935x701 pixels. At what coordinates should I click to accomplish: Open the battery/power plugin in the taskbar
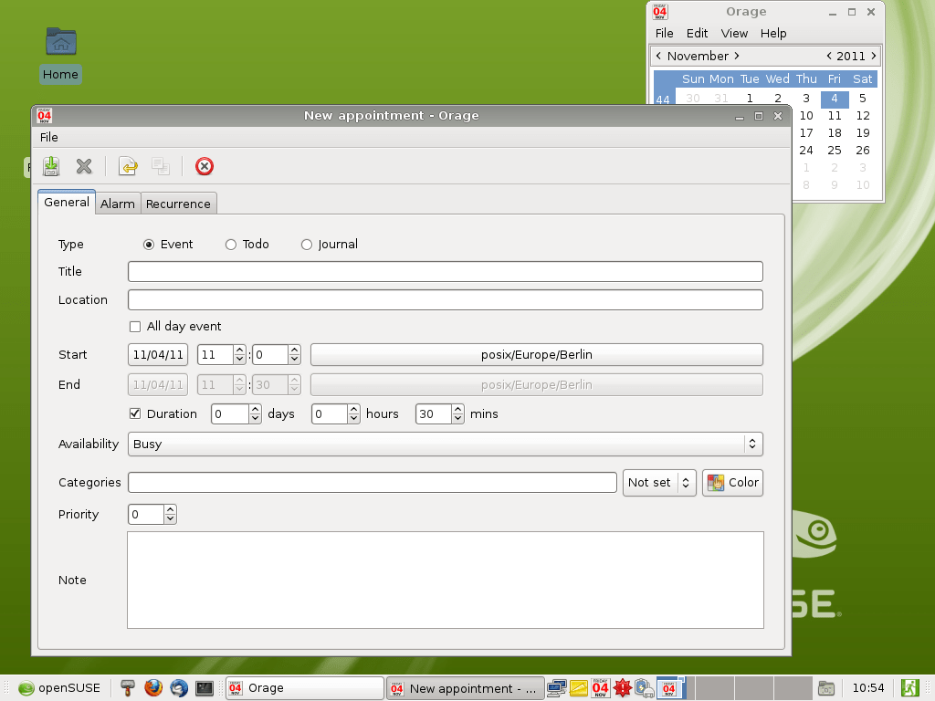(644, 687)
